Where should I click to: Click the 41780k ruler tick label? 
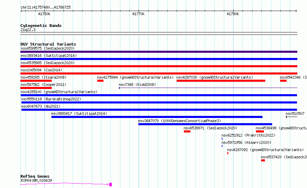point(233,14)
